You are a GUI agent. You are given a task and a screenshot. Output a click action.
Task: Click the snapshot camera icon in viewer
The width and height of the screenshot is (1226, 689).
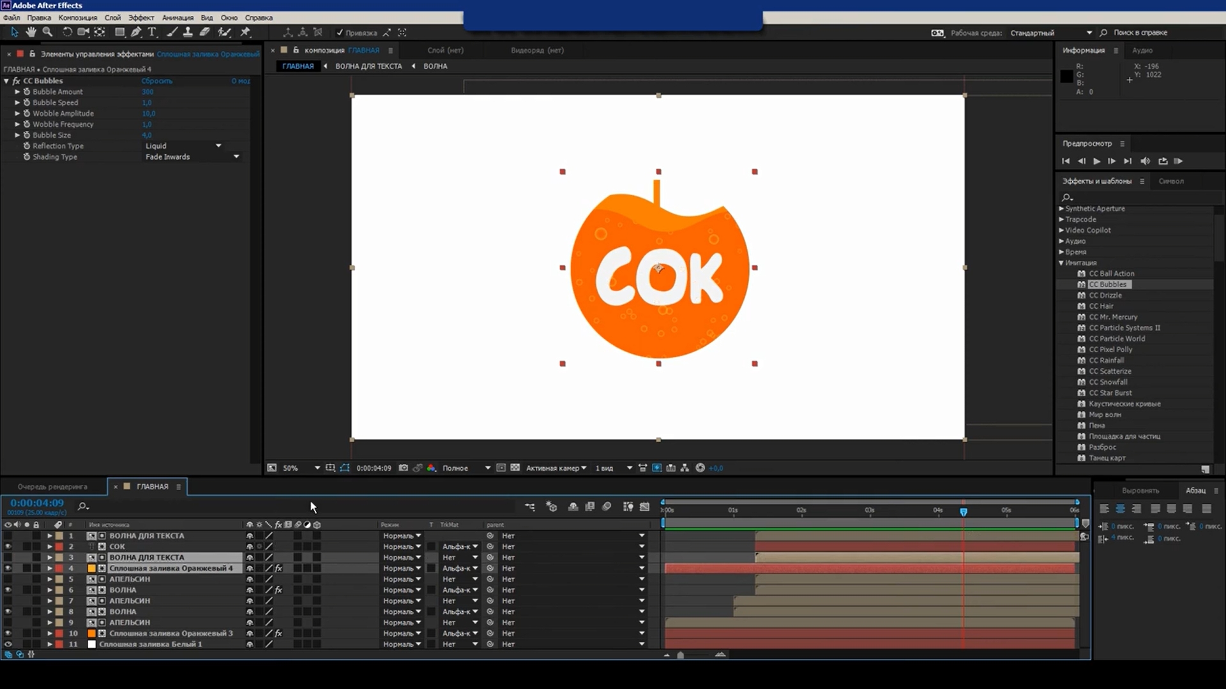click(x=404, y=468)
